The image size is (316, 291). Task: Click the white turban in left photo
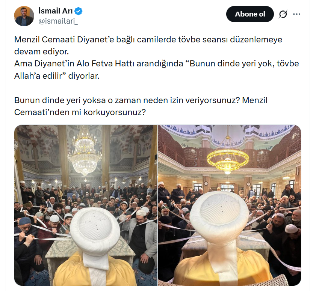[95, 228]
